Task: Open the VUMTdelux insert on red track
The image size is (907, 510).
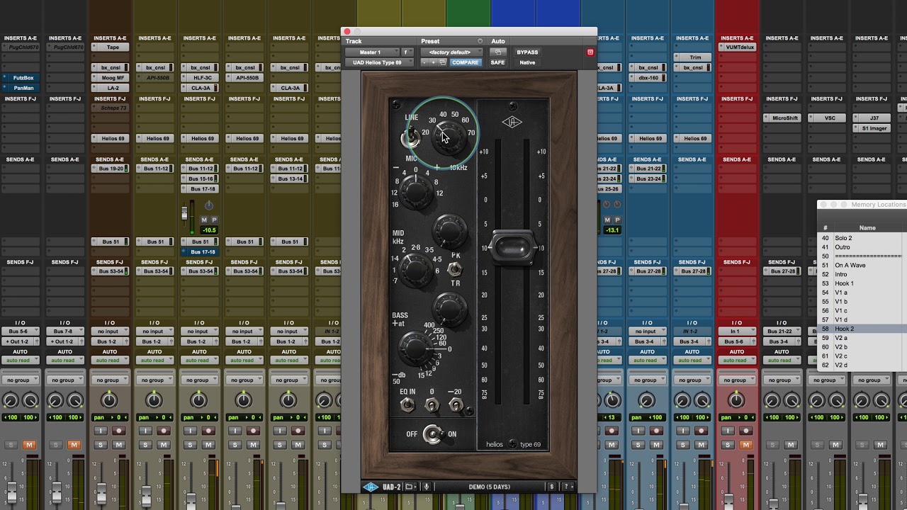Action: pos(737,47)
